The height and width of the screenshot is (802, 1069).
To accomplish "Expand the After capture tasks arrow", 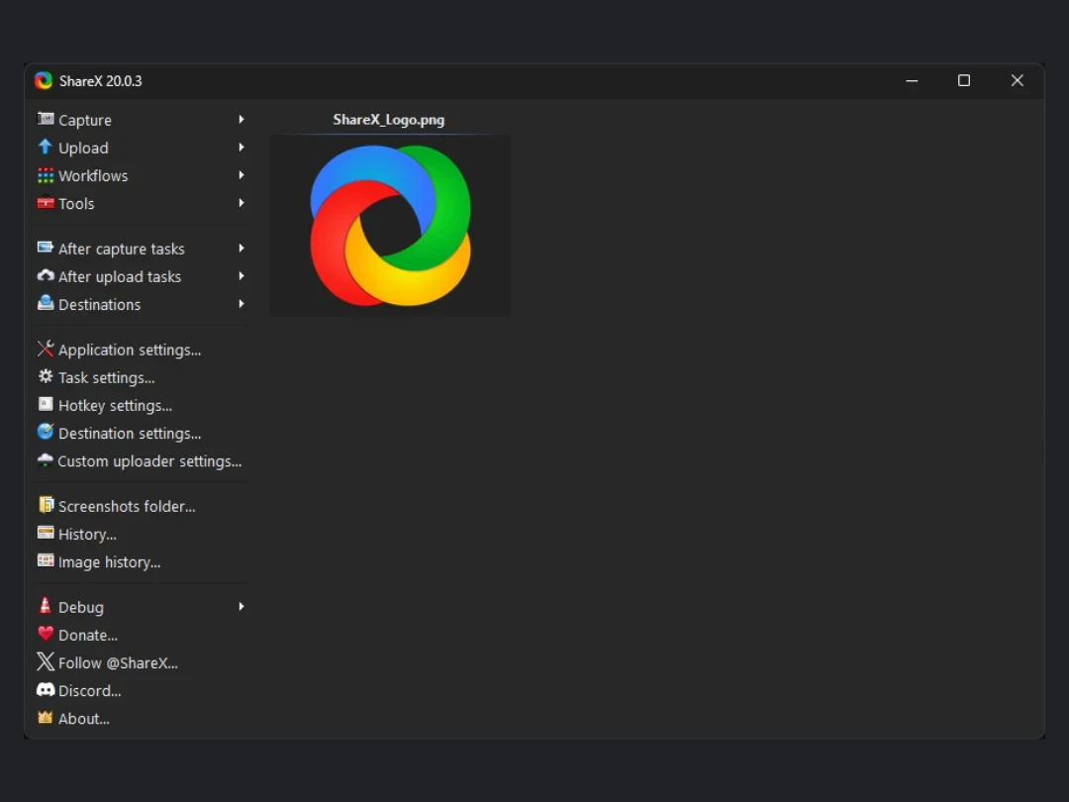I will 242,249.
